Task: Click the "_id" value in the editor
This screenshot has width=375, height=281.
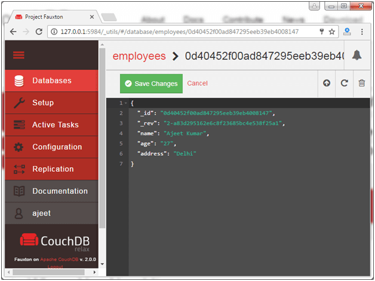Action: [x=216, y=113]
